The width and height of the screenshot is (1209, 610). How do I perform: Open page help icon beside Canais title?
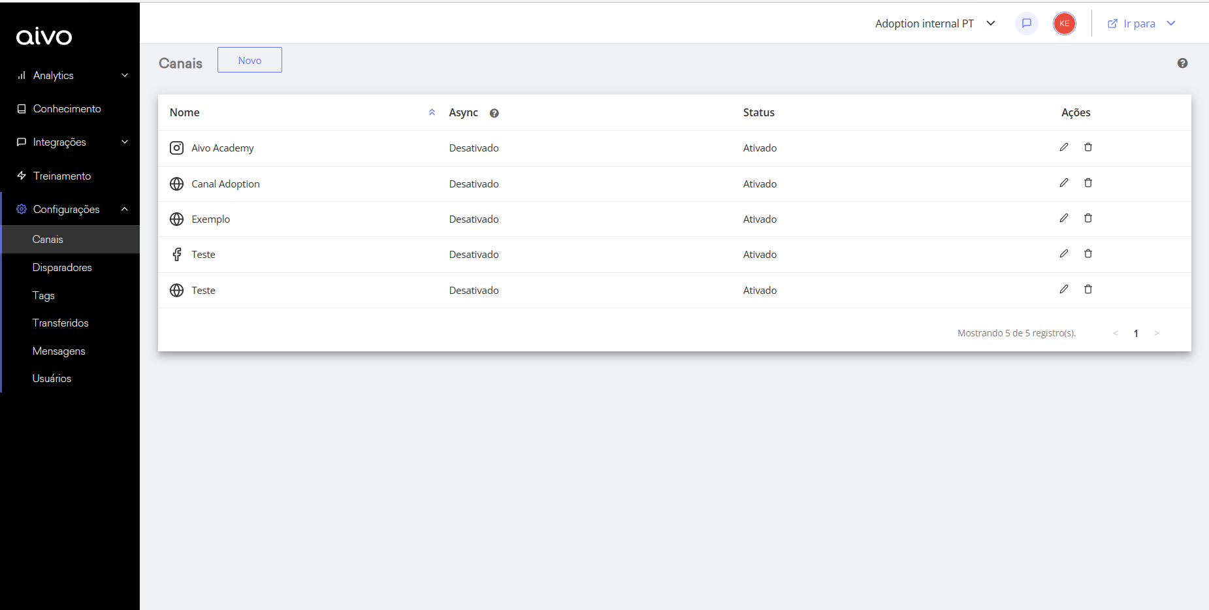[x=1182, y=63]
